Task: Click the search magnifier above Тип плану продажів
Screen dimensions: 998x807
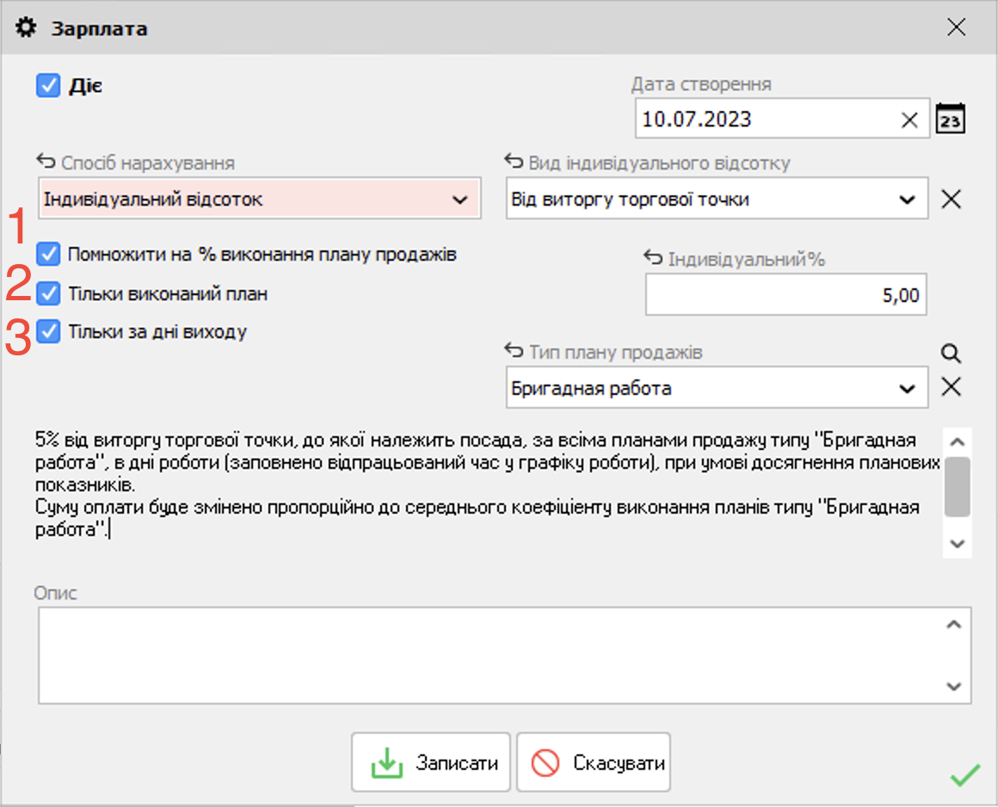Action: [951, 353]
